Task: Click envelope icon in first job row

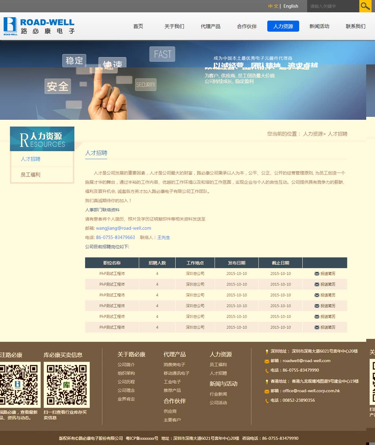Action: pos(317,274)
